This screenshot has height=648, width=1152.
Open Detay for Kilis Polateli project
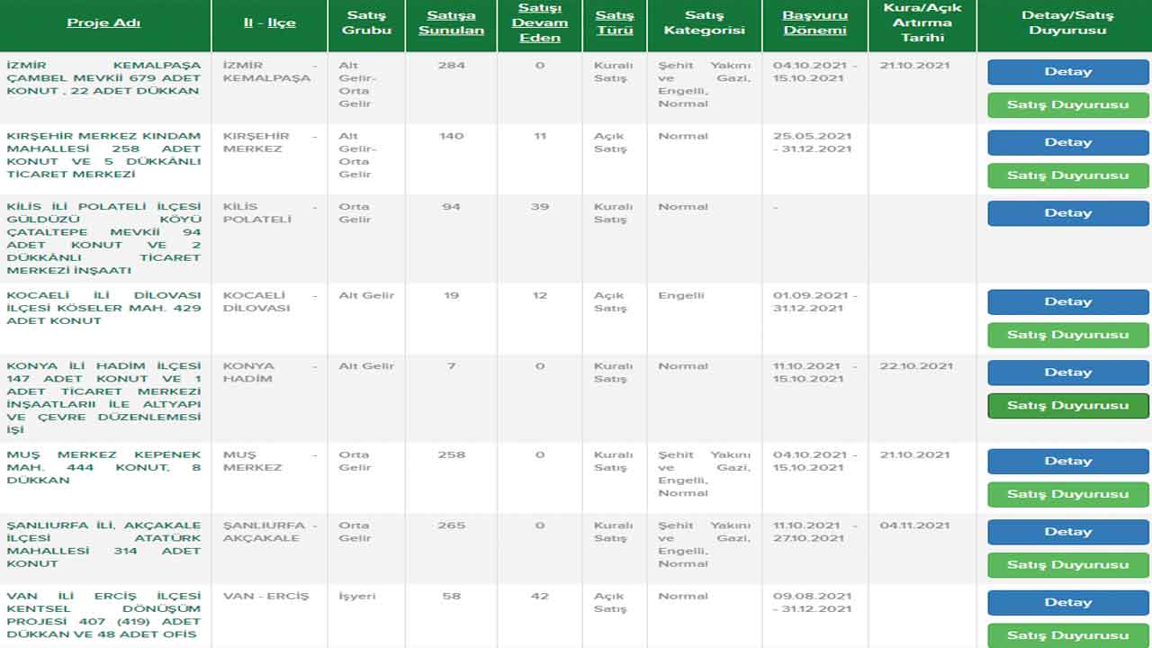[x=1068, y=213]
